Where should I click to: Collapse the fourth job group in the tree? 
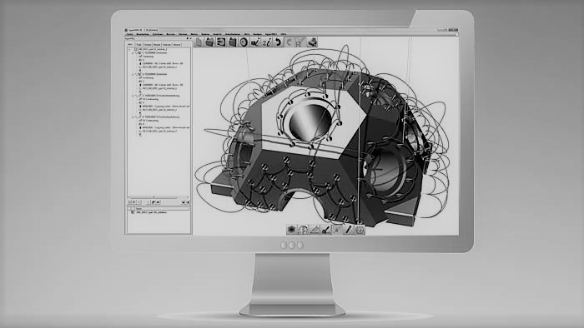point(133,117)
